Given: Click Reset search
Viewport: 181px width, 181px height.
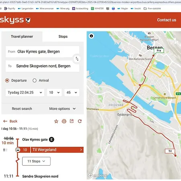Looking at the screenshot, I should click(x=22, y=109).
